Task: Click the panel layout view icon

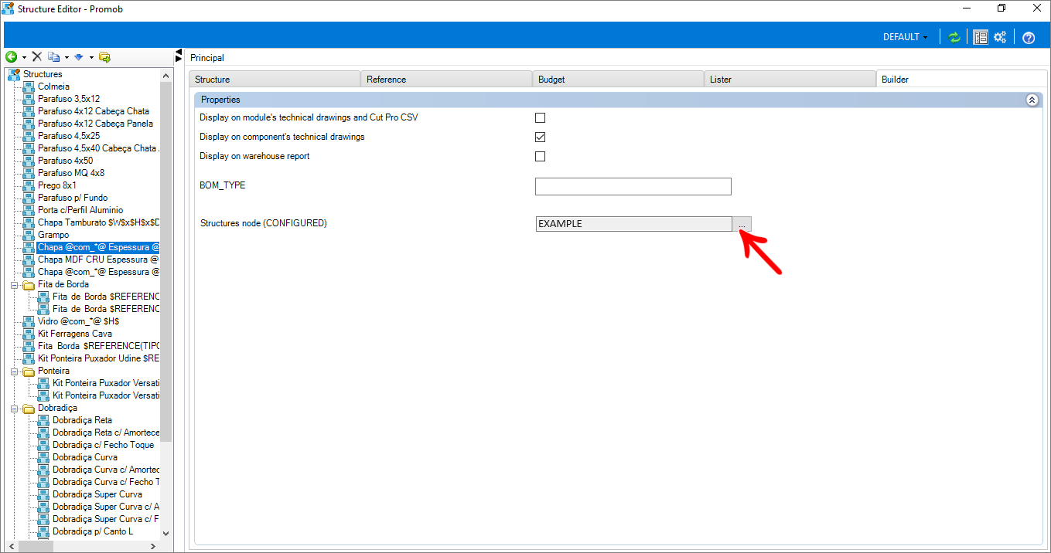Action: [981, 37]
